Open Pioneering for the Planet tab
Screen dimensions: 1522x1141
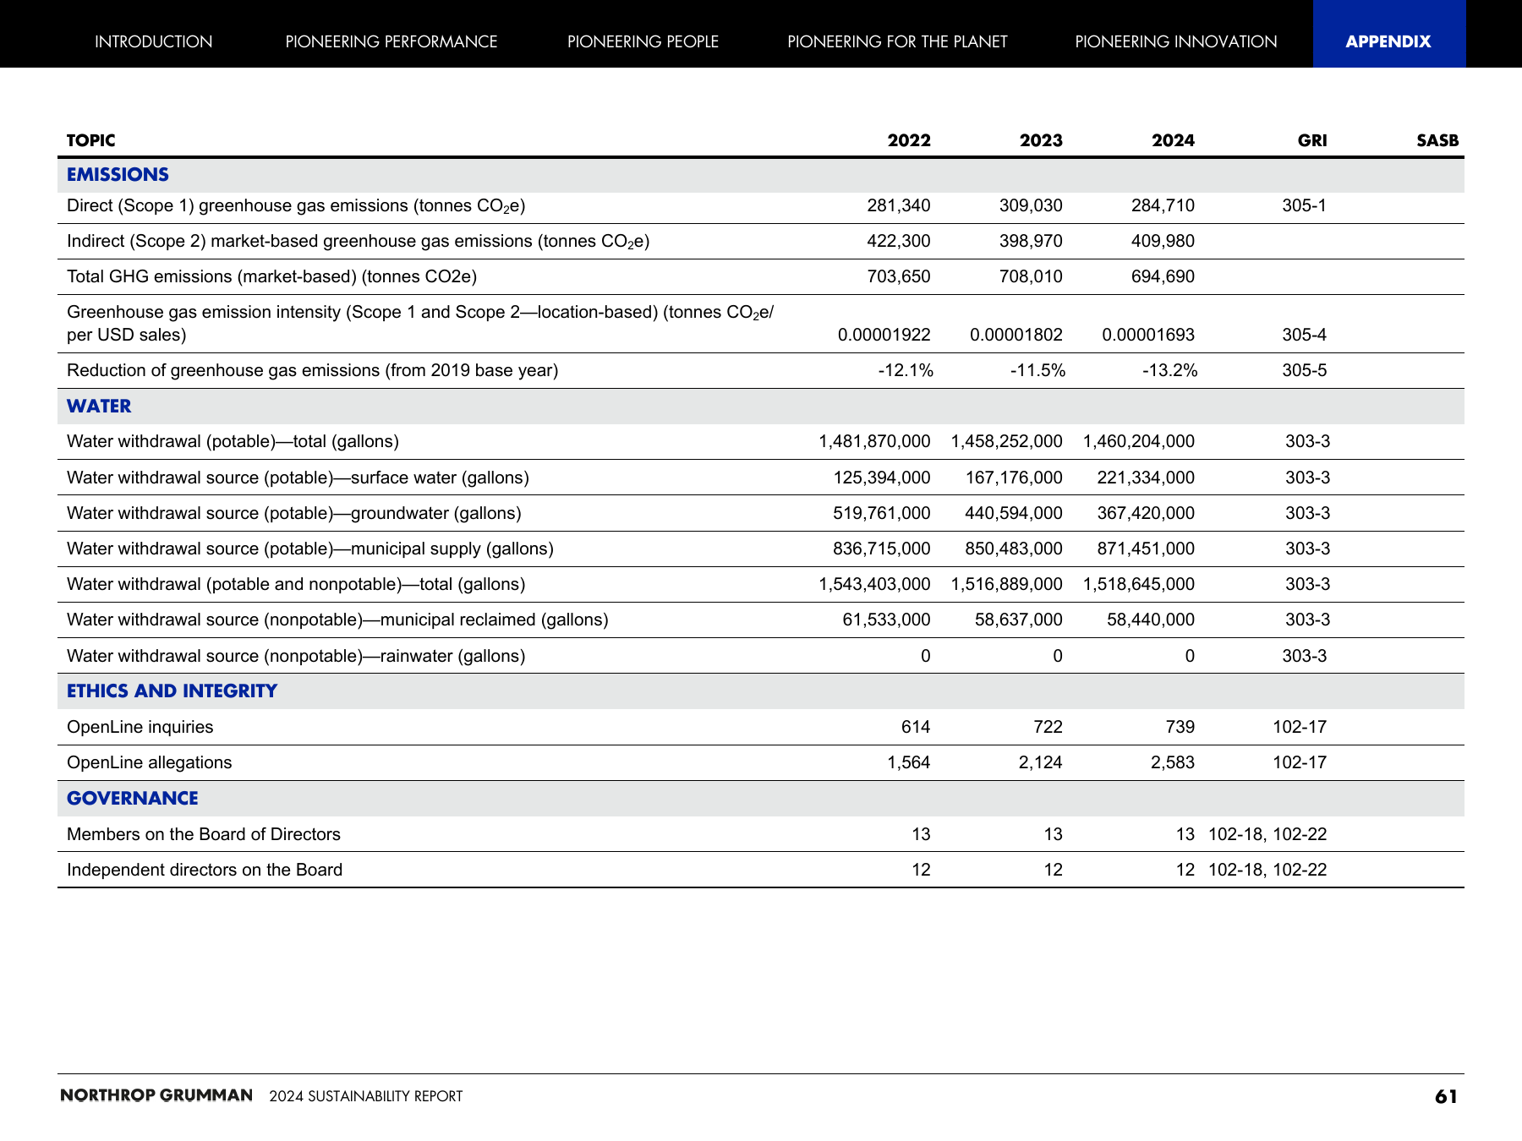pos(897,41)
